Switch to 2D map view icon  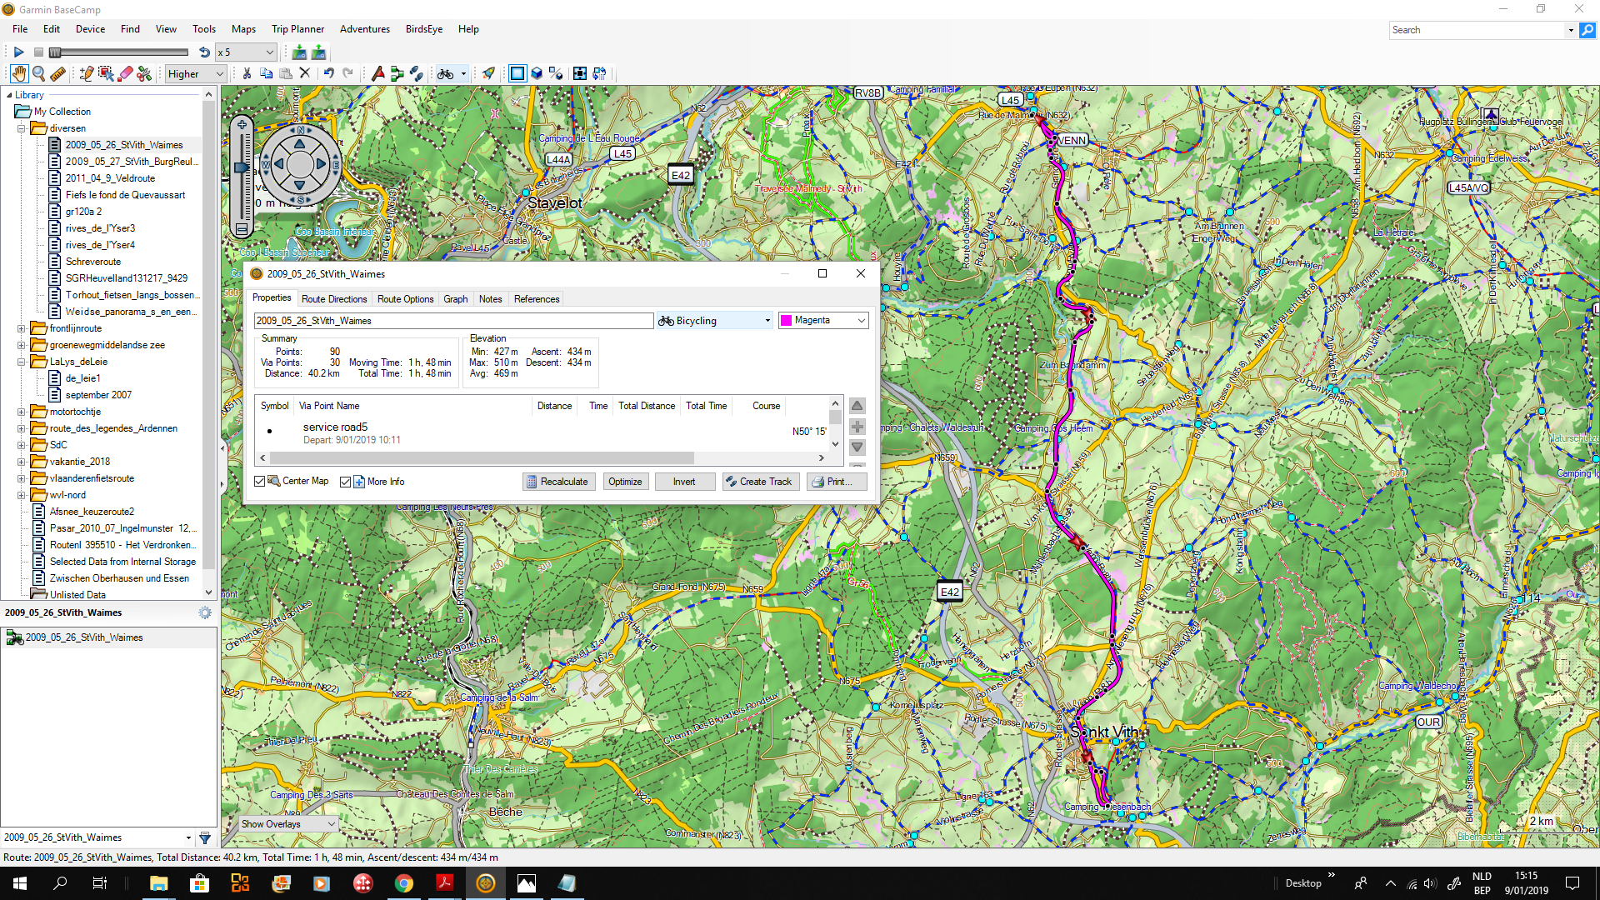point(517,73)
